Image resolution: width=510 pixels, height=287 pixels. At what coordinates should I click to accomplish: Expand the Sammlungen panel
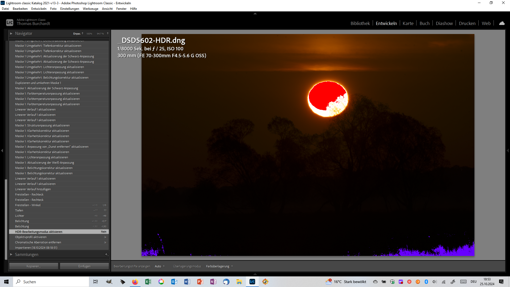pos(11,254)
